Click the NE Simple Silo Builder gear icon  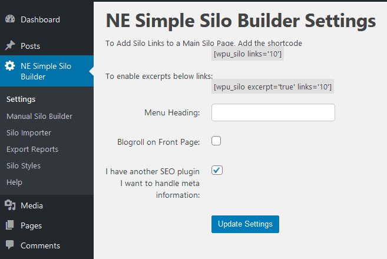pyautogui.click(x=10, y=65)
